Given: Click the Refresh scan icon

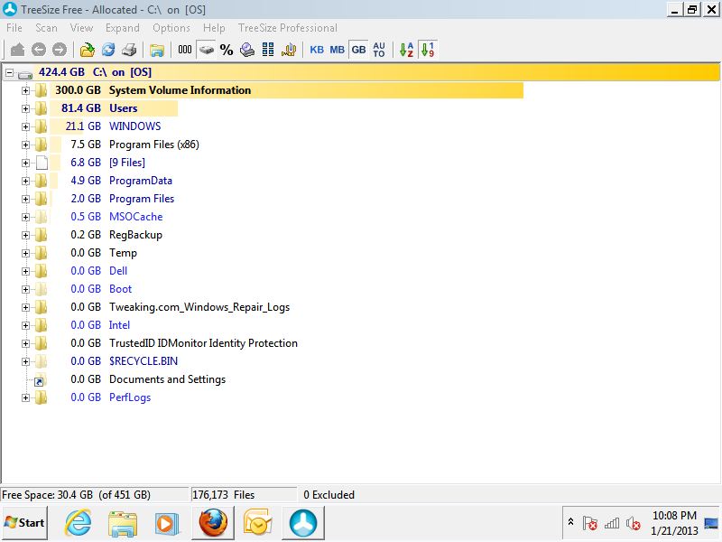Looking at the screenshot, I should tap(108, 50).
